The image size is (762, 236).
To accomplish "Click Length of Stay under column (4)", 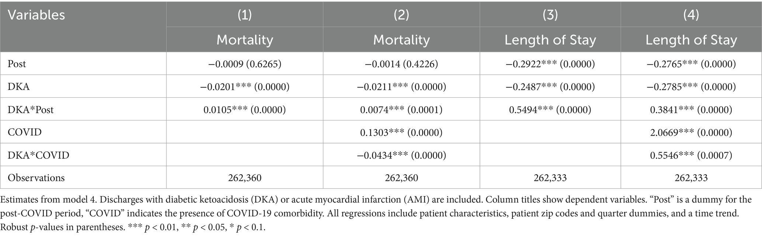I will [x=691, y=40].
